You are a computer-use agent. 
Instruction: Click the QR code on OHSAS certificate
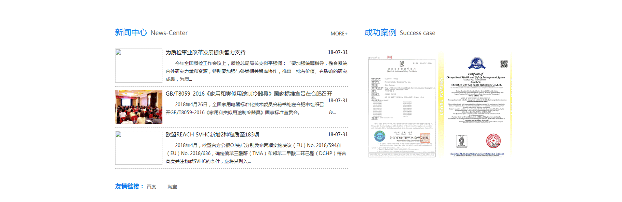click(x=504, y=64)
